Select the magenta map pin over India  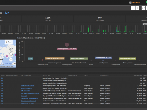click(x=7, y=56)
